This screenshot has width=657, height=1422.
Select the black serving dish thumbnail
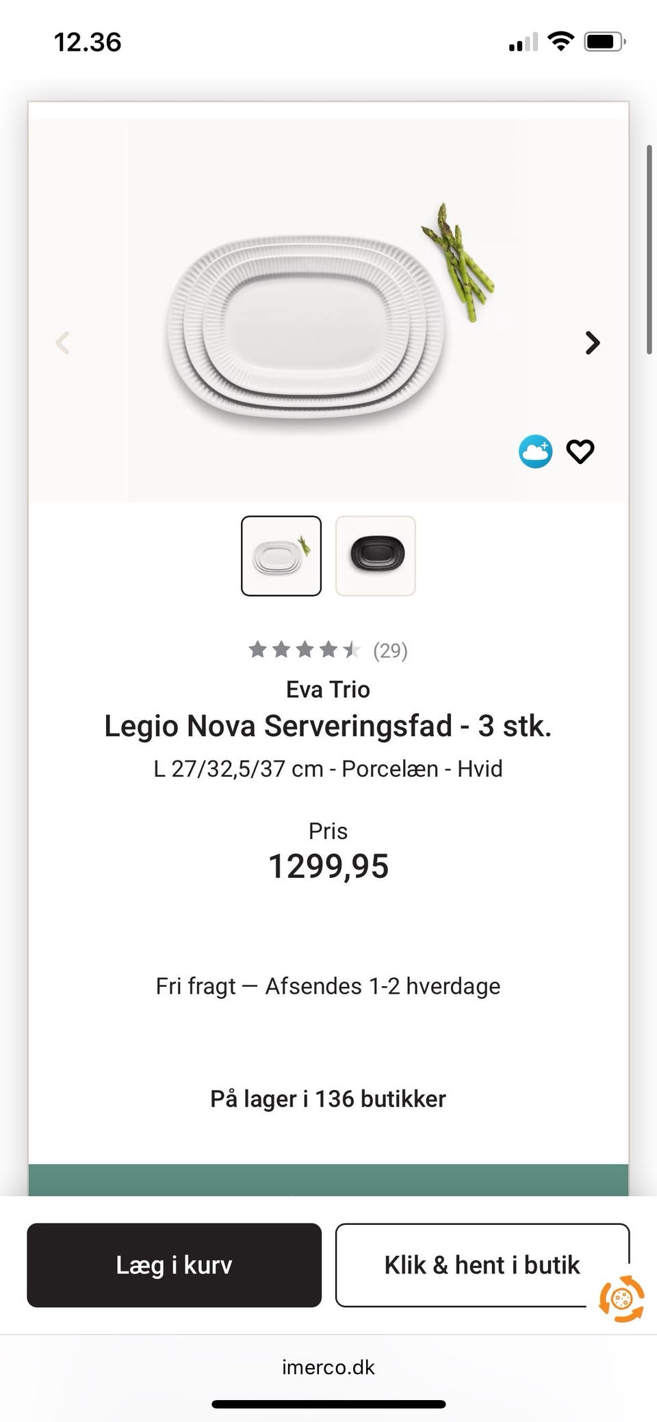376,556
